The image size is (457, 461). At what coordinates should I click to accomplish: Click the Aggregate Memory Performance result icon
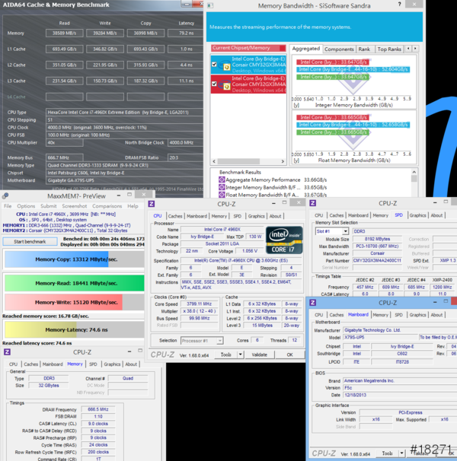(x=222, y=180)
